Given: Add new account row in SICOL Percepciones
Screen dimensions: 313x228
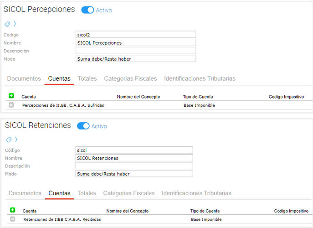Looking at the screenshot, I should 11,96.
